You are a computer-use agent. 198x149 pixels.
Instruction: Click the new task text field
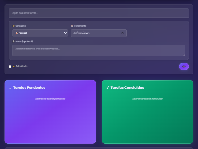99,13
